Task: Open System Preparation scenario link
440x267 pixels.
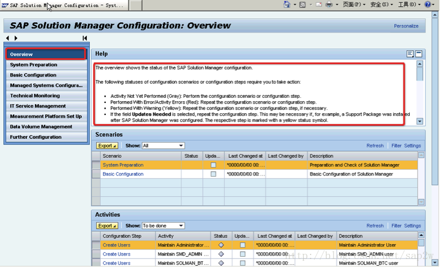Action: 123,165
